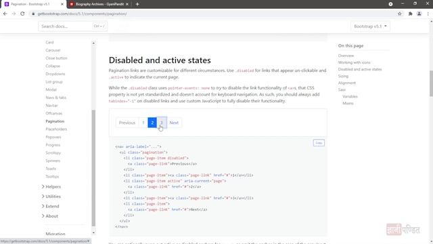Copy the code snippet with Copy button
This screenshot has height=244, width=433.
[x=319, y=143]
